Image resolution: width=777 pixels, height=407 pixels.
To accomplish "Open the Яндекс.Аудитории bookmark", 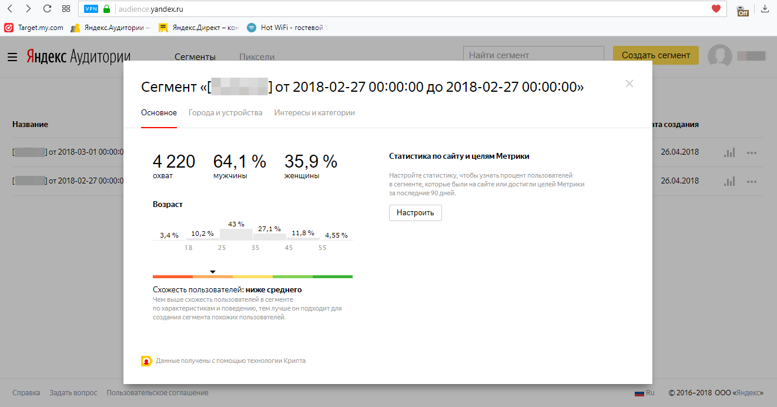I will coord(110,27).
